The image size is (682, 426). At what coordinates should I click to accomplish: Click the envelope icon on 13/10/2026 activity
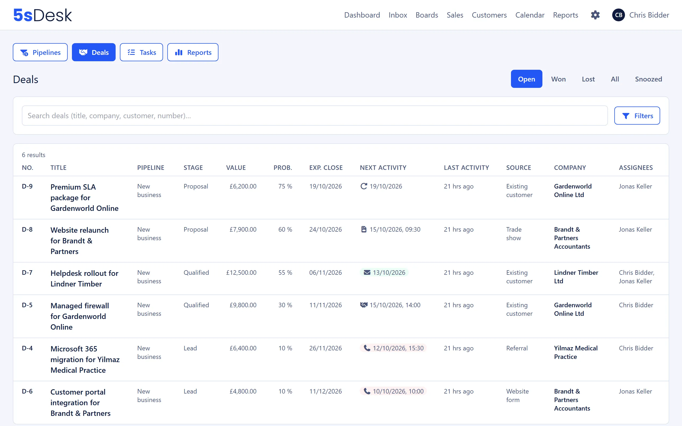point(367,272)
